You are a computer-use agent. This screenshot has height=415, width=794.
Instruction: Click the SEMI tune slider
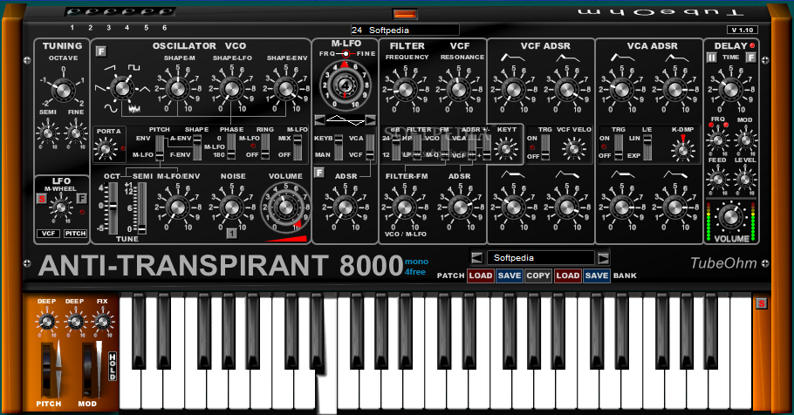click(x=141, y=208)
